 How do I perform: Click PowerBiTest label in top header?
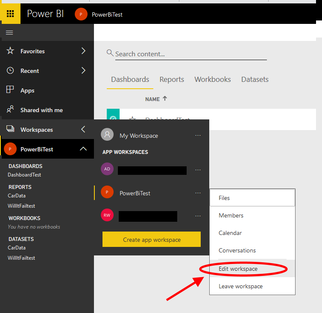click(107, 14)
